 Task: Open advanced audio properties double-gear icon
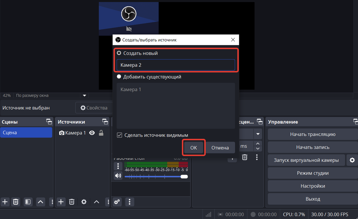(x=117, y=202)
